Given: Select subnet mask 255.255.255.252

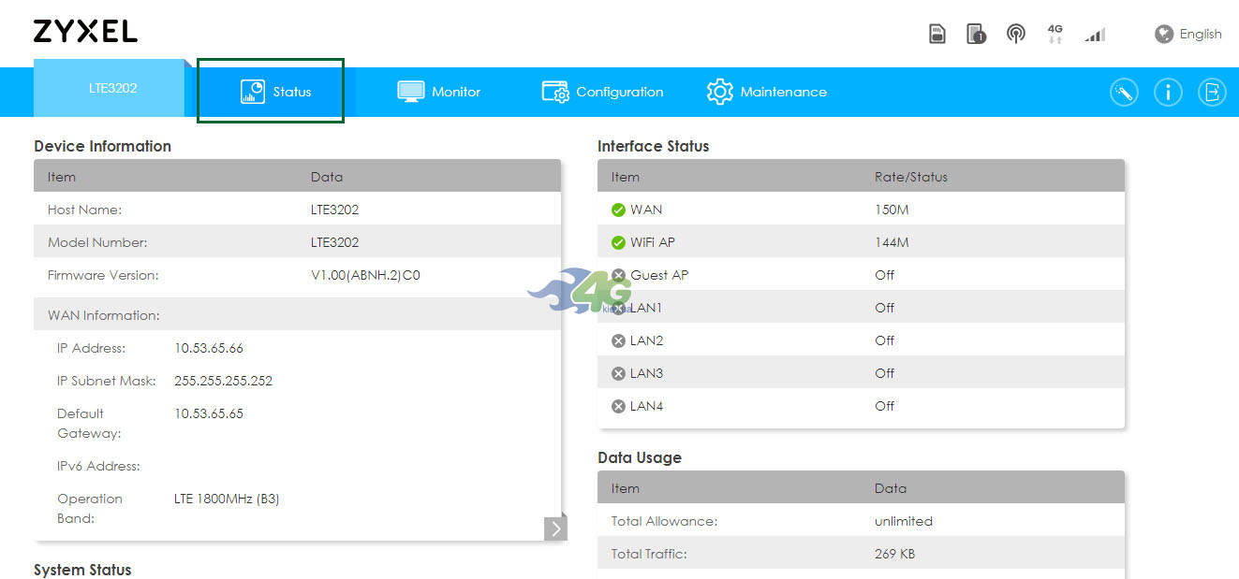Looking at the screenshot, I should (224, 381).
